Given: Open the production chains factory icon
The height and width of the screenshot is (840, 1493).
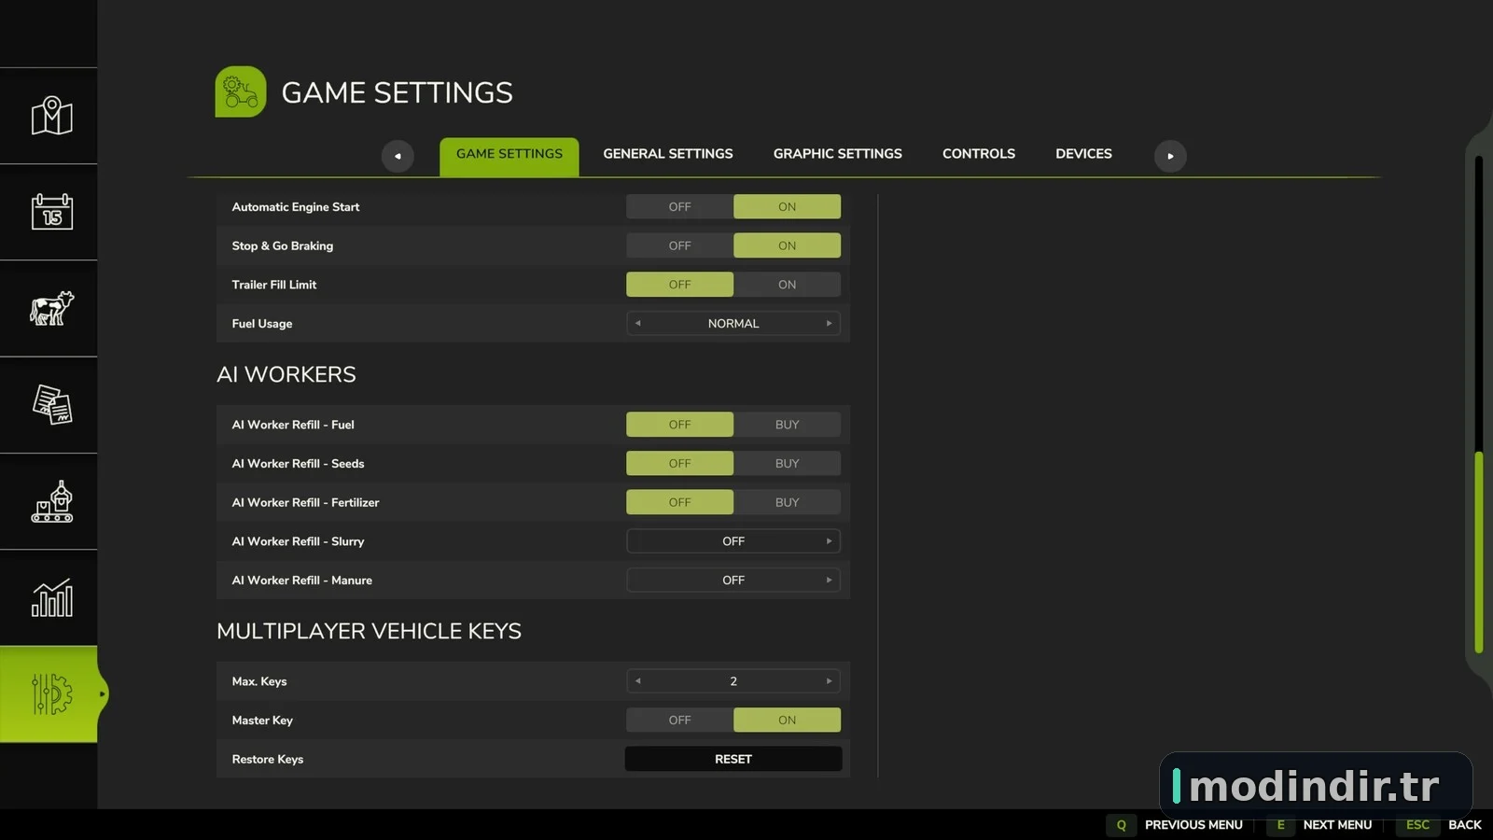Looking at the screenshot, I should (x=51, y=501).
